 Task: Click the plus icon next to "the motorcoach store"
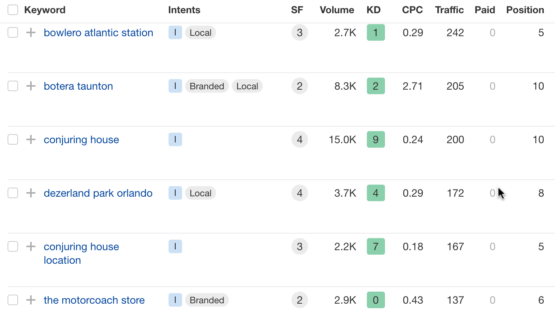click(x=30, y=300)
